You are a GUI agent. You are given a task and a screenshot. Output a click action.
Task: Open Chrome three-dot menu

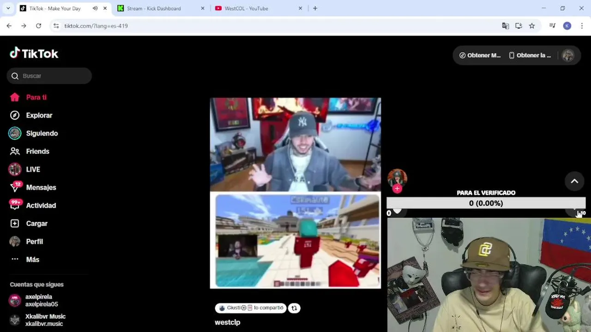click(x=581, y=26)
